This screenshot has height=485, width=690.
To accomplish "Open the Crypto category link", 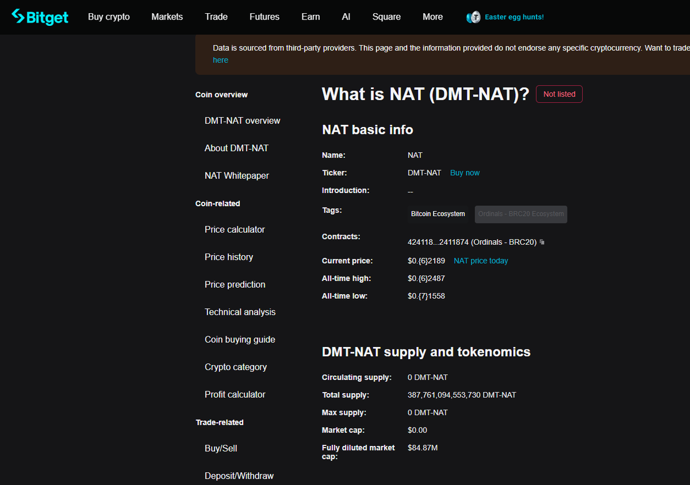I will tap(236, 367).
